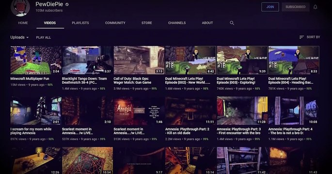The image size is (332, 174).
Task: Click the SUBSCRIBED button
Action: point(295,7)
